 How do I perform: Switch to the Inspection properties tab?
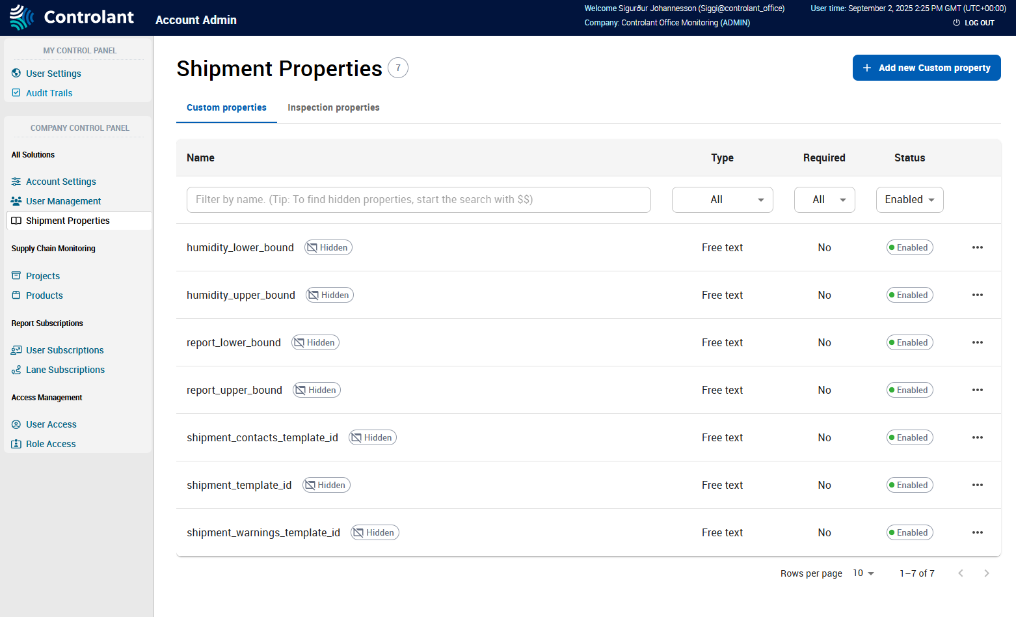click(333, 107)
